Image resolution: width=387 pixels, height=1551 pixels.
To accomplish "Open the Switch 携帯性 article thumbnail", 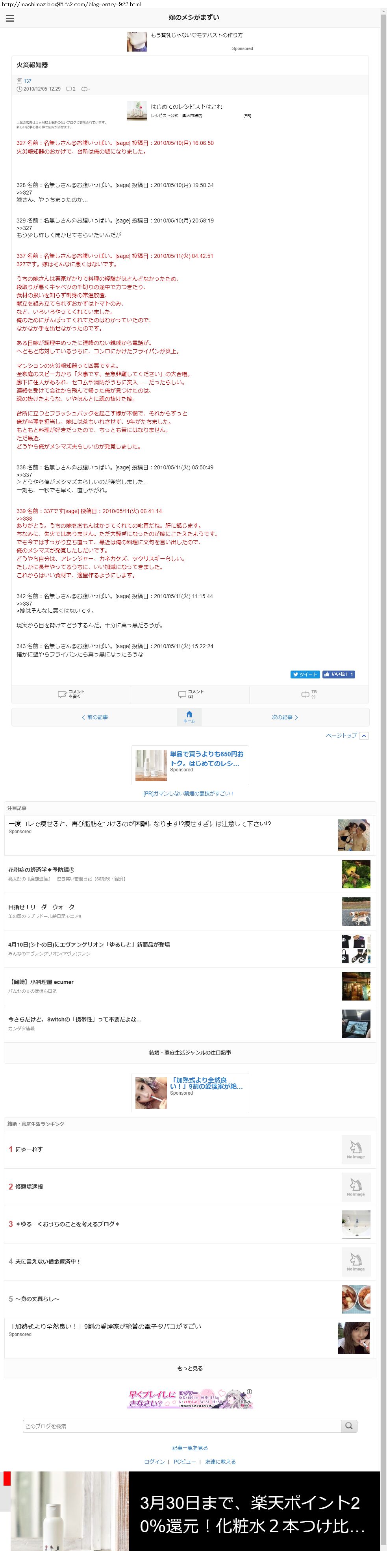I will (x=356, y=1023).
